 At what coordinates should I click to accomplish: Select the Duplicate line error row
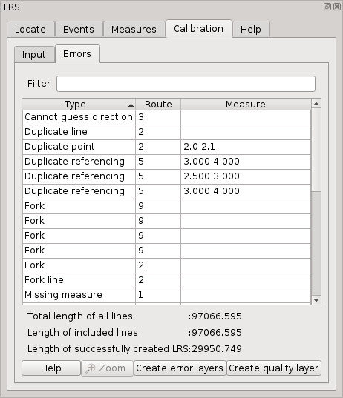coord(166,132)
